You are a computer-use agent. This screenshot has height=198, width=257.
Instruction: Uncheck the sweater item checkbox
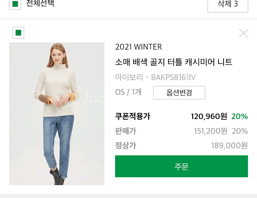click(18, 33)
